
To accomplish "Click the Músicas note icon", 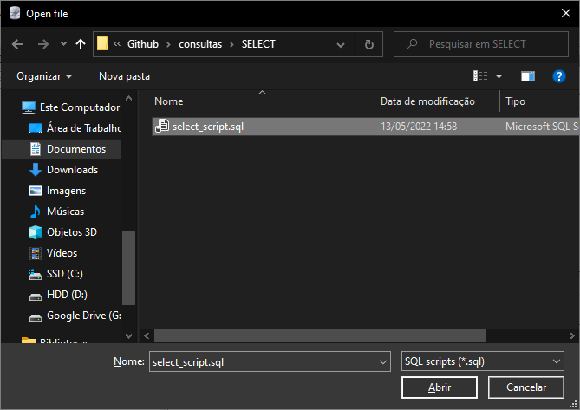I will point(36,212).
